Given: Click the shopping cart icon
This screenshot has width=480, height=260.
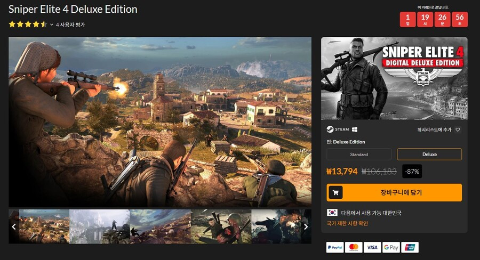Looking at the screenshot, I should 335,193.
